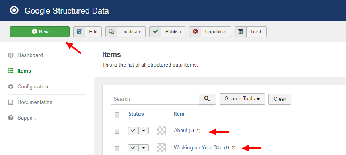Click inside the Search input field

coord(155,99)
